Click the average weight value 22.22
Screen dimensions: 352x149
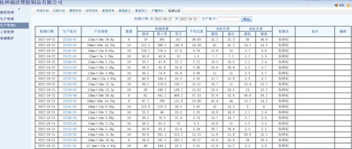click(x=196, y=134)
